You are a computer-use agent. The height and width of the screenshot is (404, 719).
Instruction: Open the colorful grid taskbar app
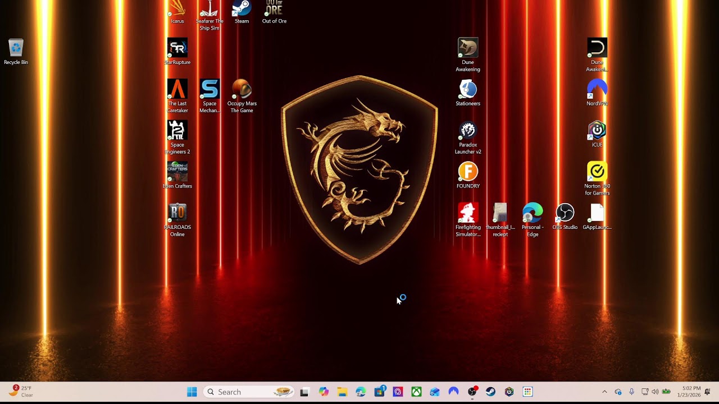coord(527,392)
